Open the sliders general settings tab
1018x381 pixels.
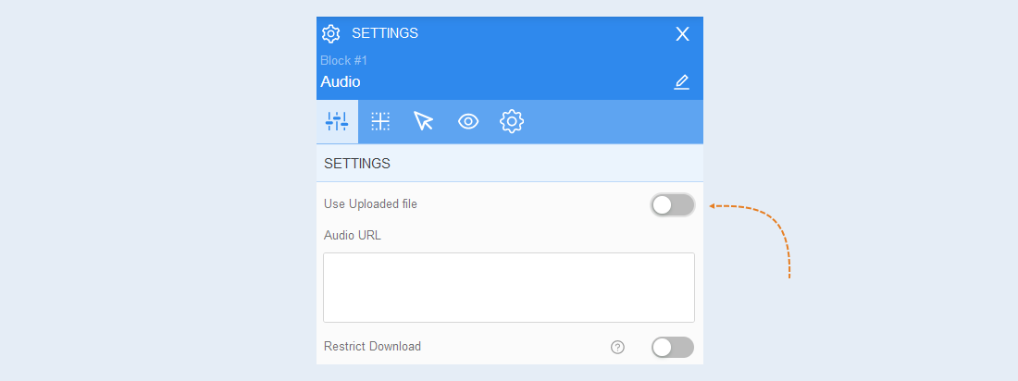337,121
